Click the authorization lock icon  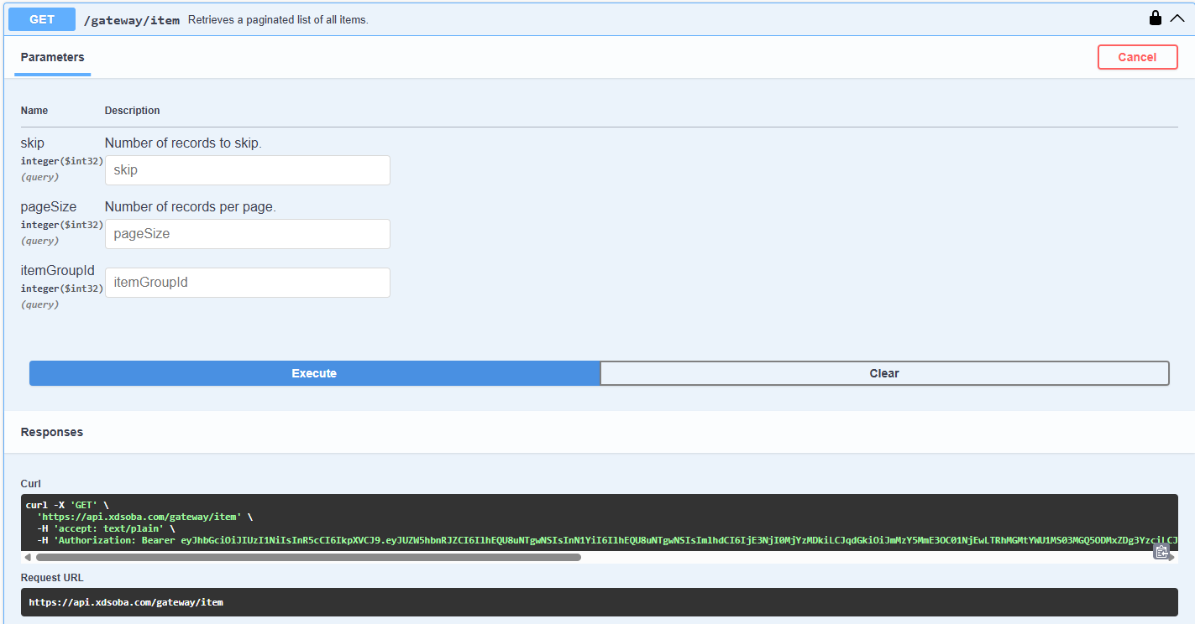(x=1156, y=18)
